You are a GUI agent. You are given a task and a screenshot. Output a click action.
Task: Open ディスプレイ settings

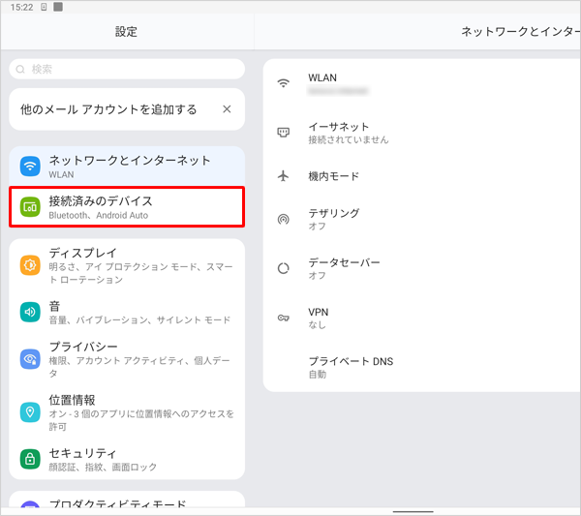(127, 265)
